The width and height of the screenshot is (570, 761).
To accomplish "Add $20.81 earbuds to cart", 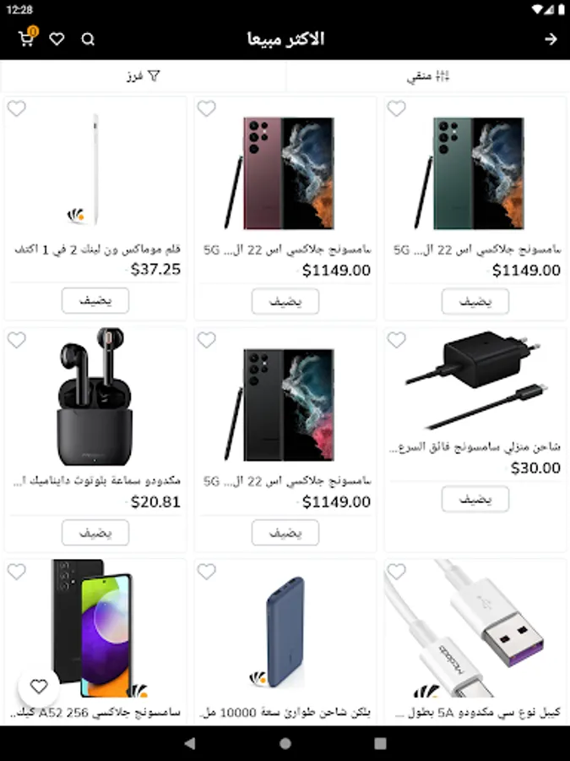I will point(95,533).
